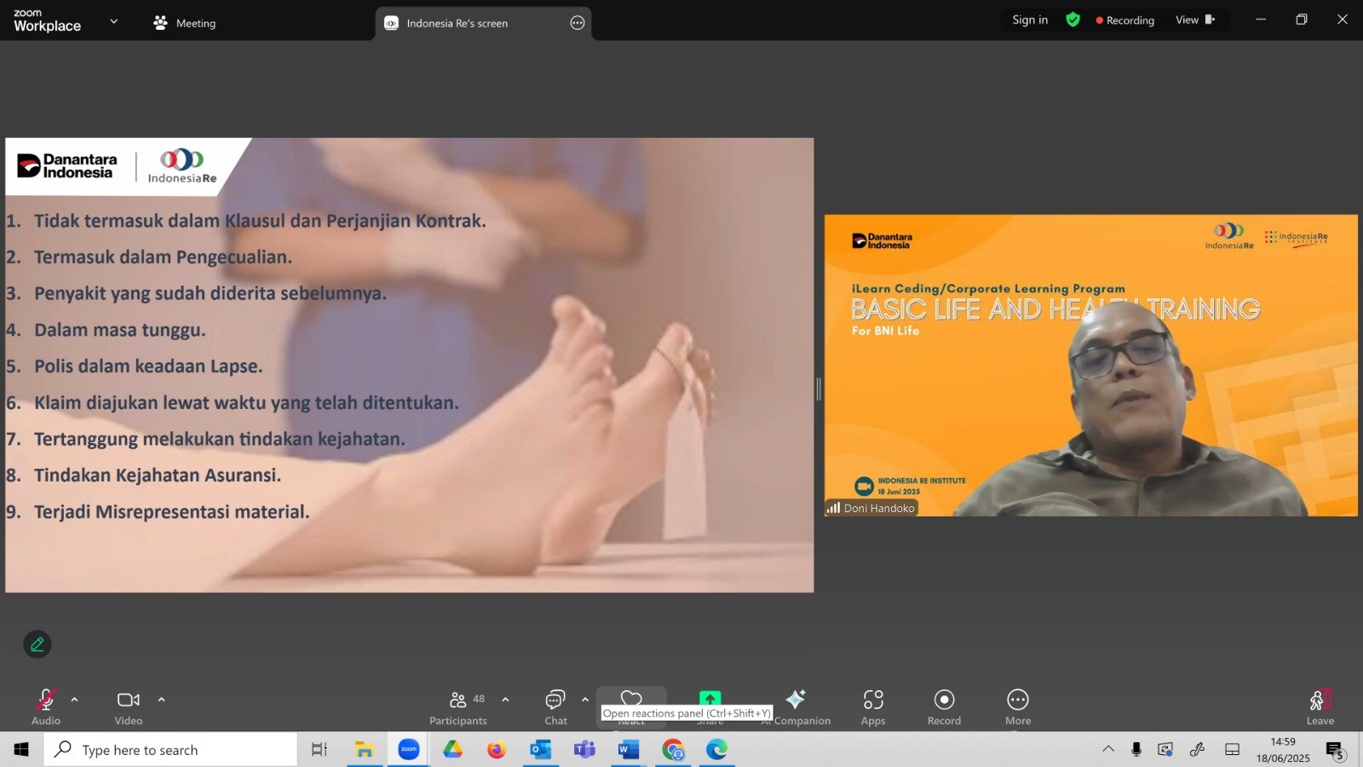Open Microsoft Edge from taskbar

(x=717, y=749)
